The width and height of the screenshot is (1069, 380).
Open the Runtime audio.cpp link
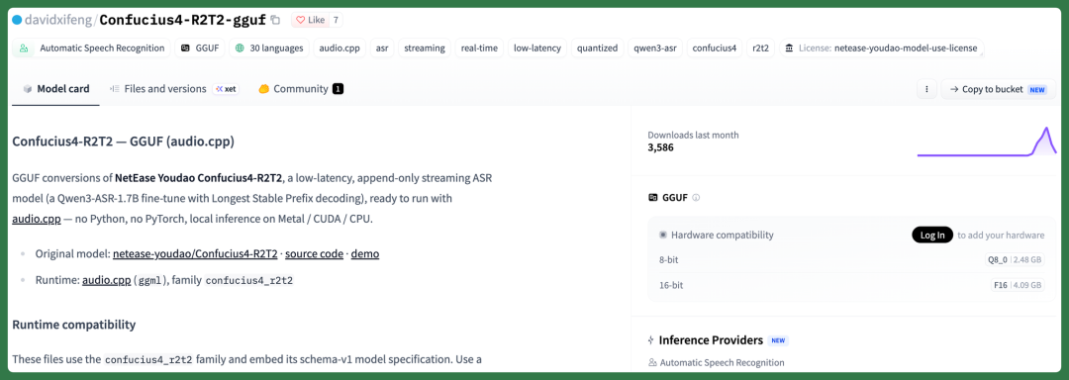tap(106, 280)
